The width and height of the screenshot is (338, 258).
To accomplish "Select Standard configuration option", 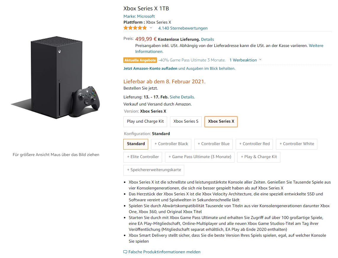I will point(136,144).
